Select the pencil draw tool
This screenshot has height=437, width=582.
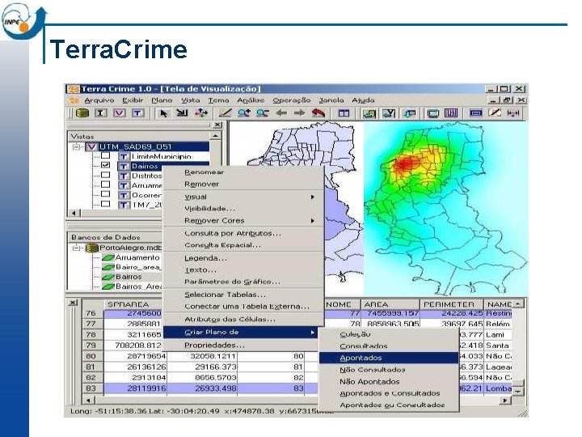click(226, 113)
